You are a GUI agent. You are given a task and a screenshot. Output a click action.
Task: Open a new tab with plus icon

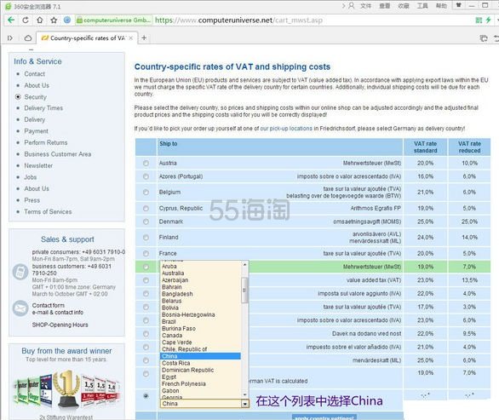point(144,37)
